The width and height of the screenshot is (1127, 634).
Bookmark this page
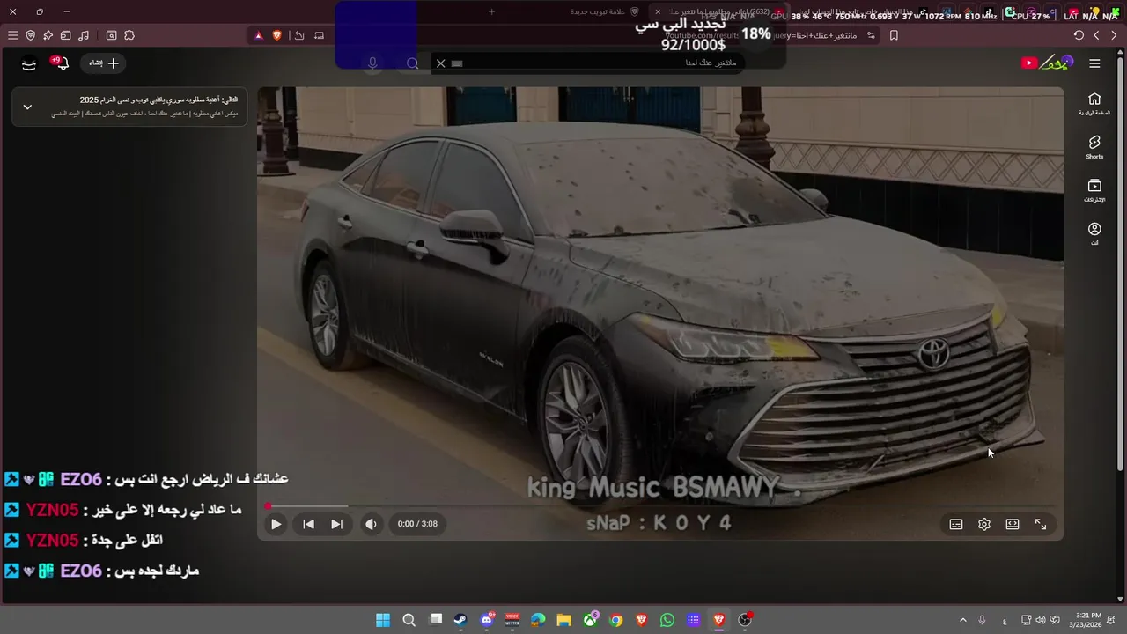point(894,35)
